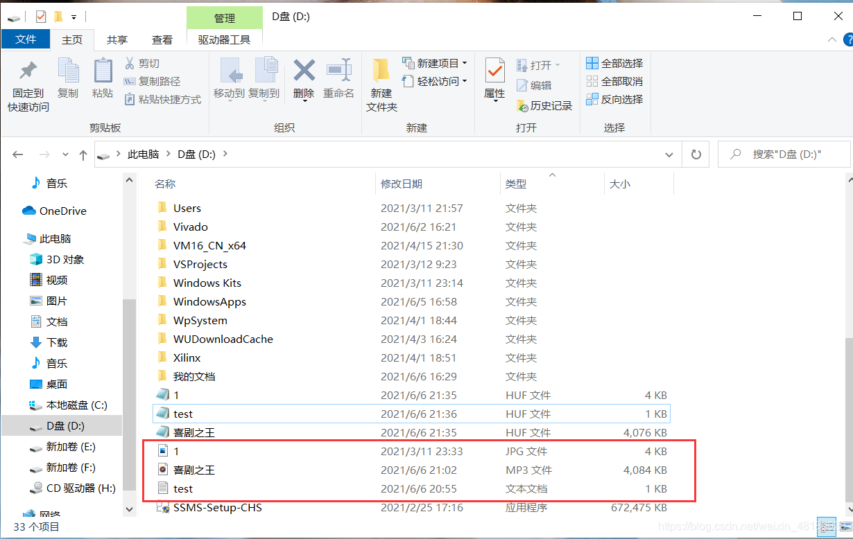This screenshot has width=853, height=539.
Task: Select the test 文本文档 file
Action: point(413,488)
